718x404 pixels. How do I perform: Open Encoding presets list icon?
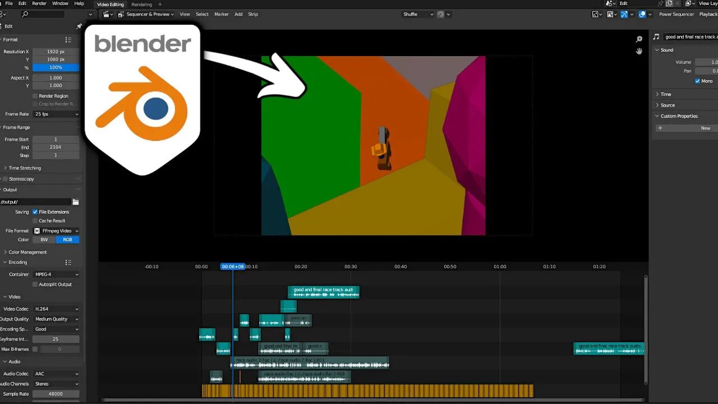click(x=68, y=263)
